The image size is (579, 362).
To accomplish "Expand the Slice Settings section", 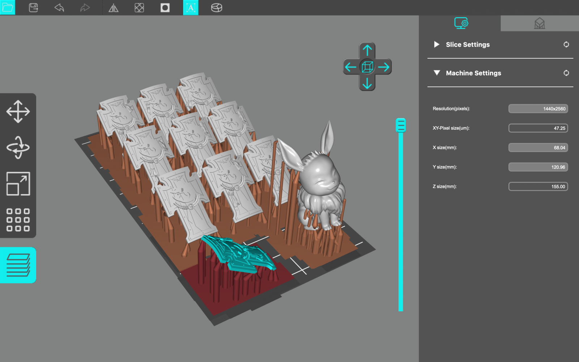I will (437, 45).
